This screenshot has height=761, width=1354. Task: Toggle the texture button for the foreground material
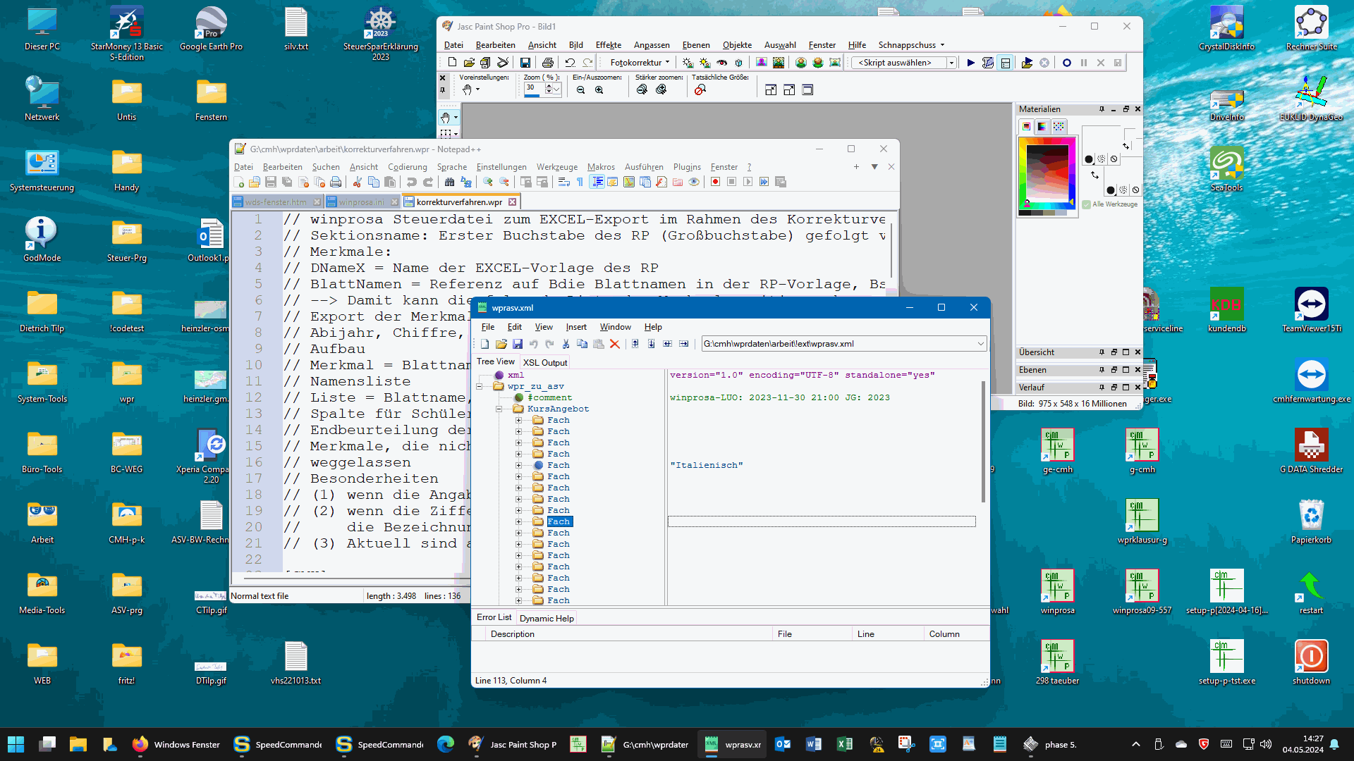[1102, 159]
